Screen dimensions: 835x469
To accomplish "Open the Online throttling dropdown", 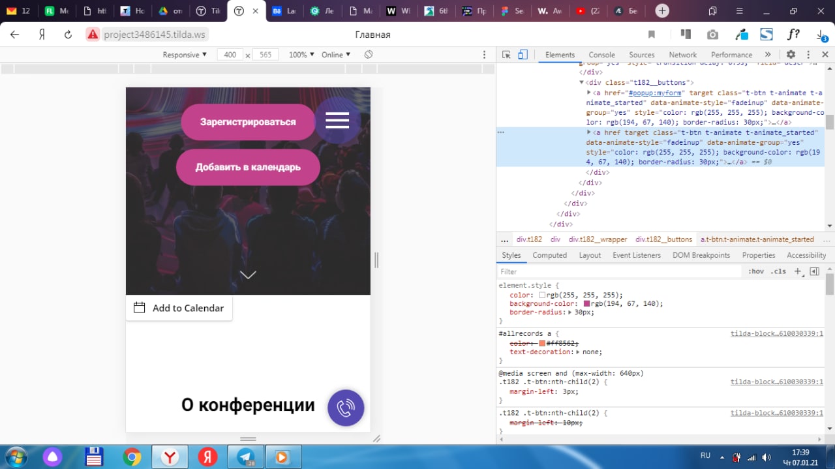I will (x=336, y=55).
